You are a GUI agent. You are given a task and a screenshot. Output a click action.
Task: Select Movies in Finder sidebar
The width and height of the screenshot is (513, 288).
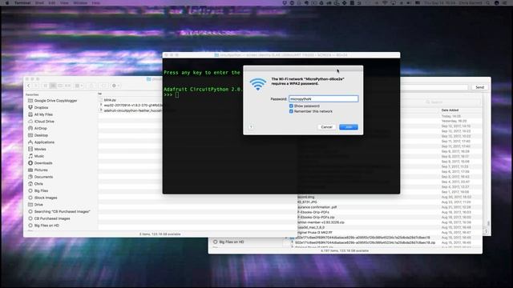point(37,149)
